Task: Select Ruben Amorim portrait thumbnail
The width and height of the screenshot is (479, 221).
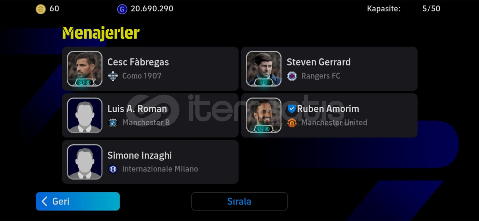Action: (264, 115)
